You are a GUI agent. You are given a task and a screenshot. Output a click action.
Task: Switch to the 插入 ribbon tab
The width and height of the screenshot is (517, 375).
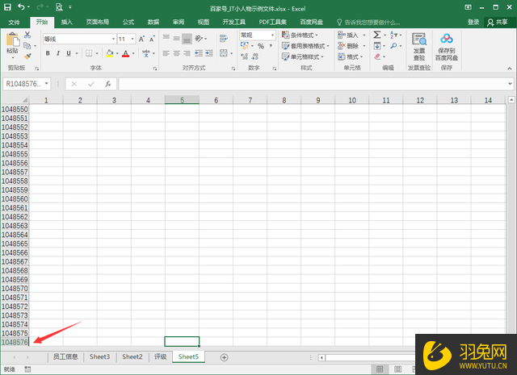[66, 22]
